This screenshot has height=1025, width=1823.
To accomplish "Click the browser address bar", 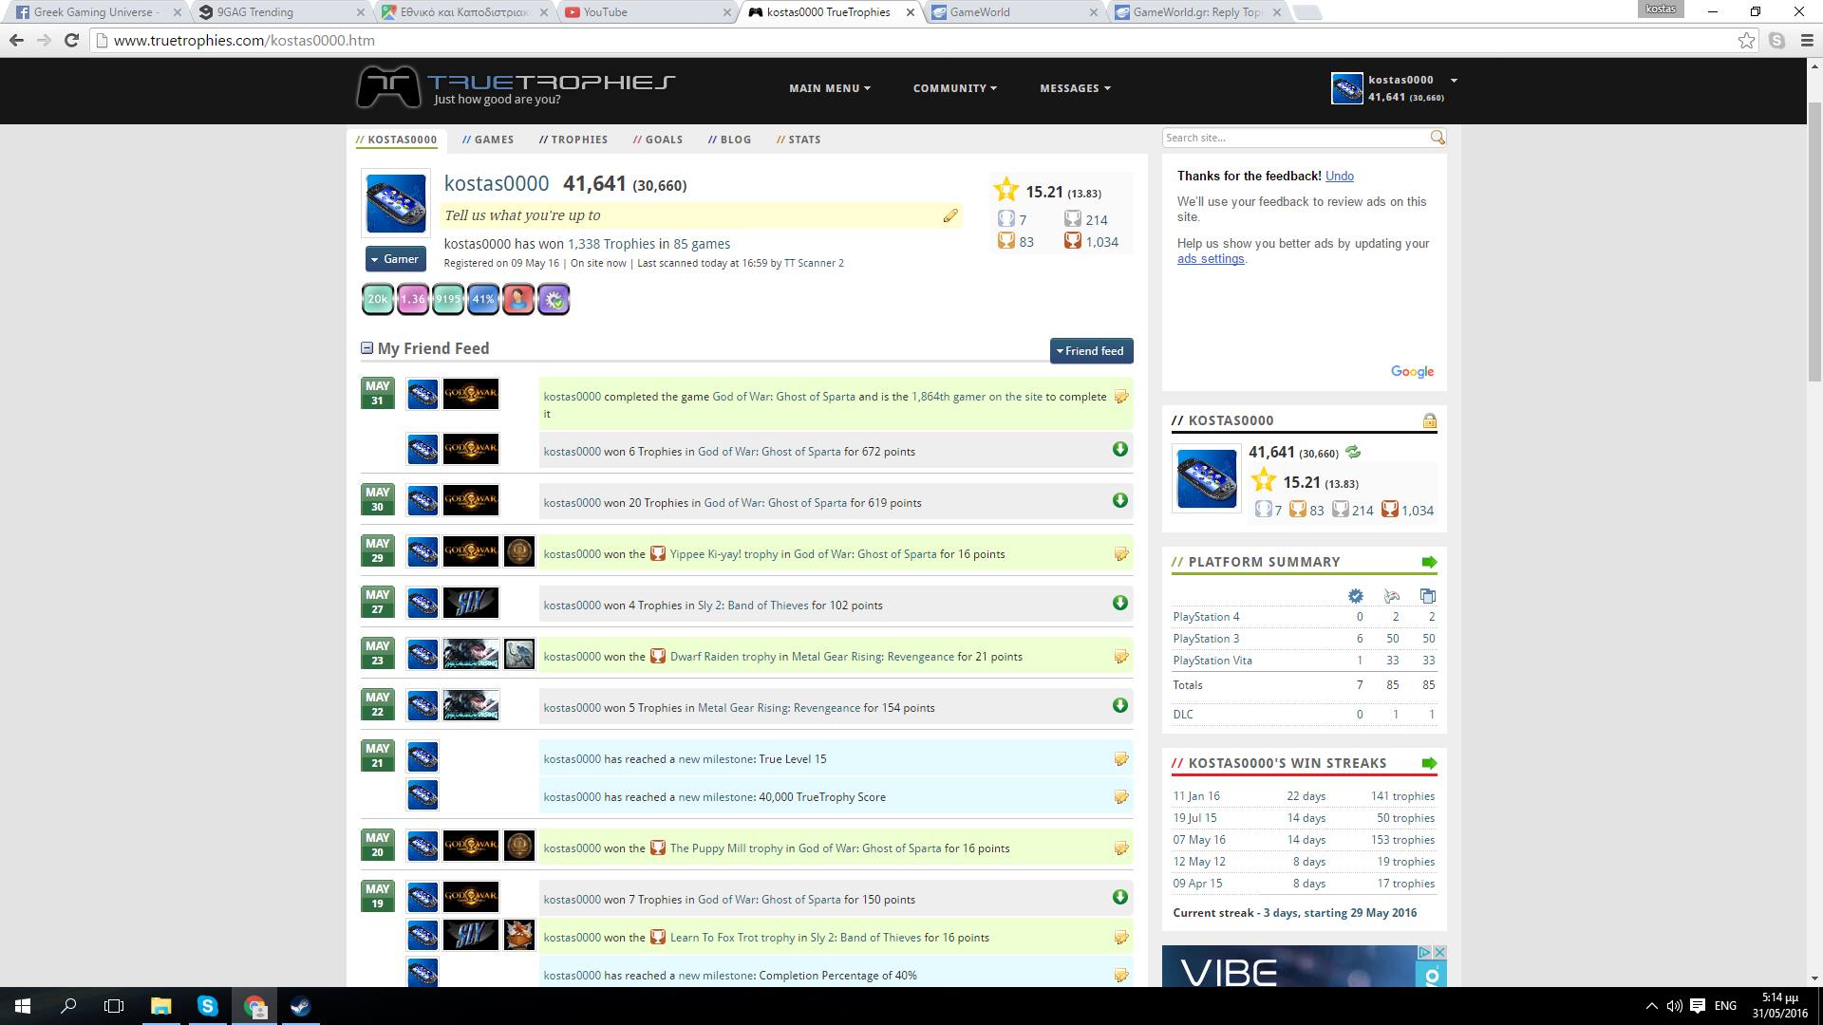I will [911, 40].
